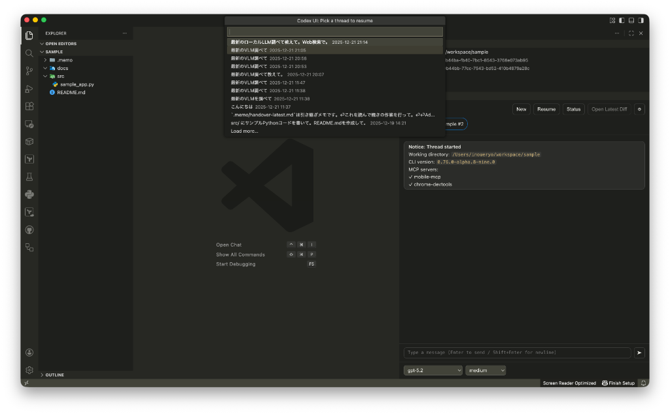This screenshot has width=670, height=414.
Task: Click the Resume button
Action: pyautogui.click(x=546, y=109)
